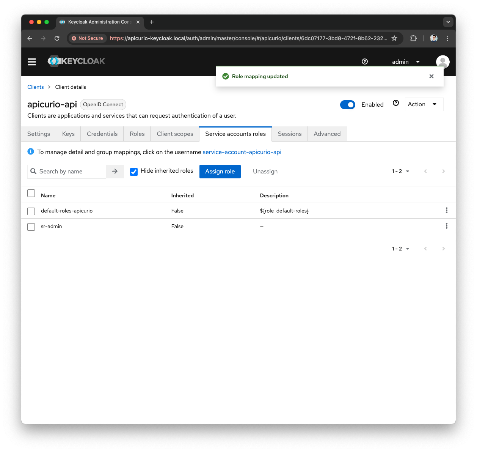
Task: Open the hamburger navigation menu
Action: tap(32, 61)
